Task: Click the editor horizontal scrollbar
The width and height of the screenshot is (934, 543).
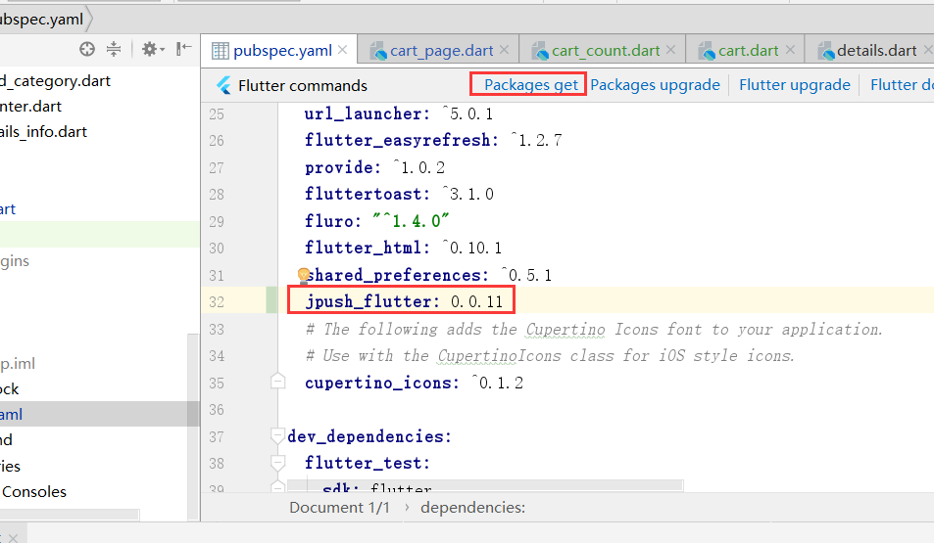Action: pyautogui.click(x=485, y=486)
